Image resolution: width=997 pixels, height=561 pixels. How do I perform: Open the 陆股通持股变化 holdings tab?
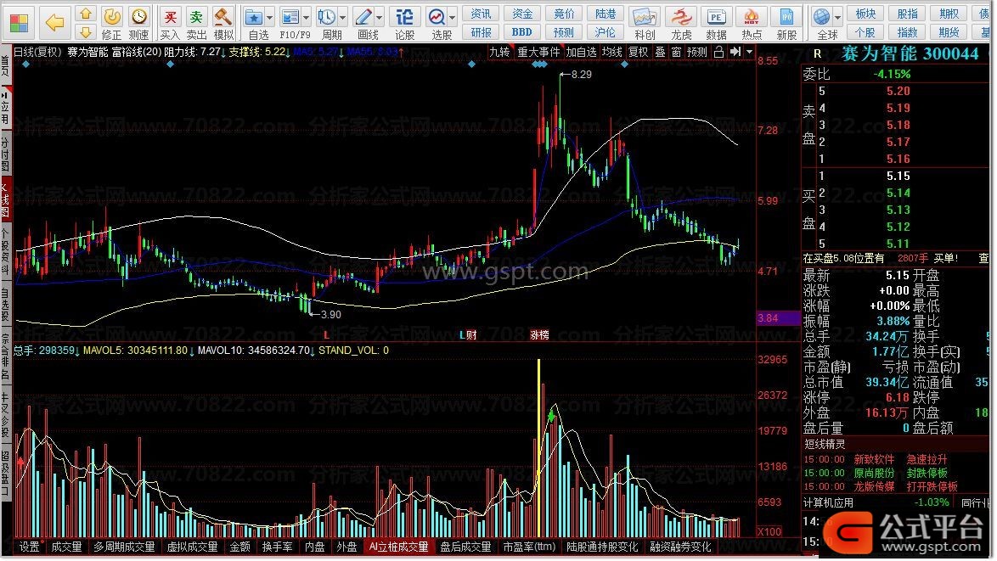(602, 547)
